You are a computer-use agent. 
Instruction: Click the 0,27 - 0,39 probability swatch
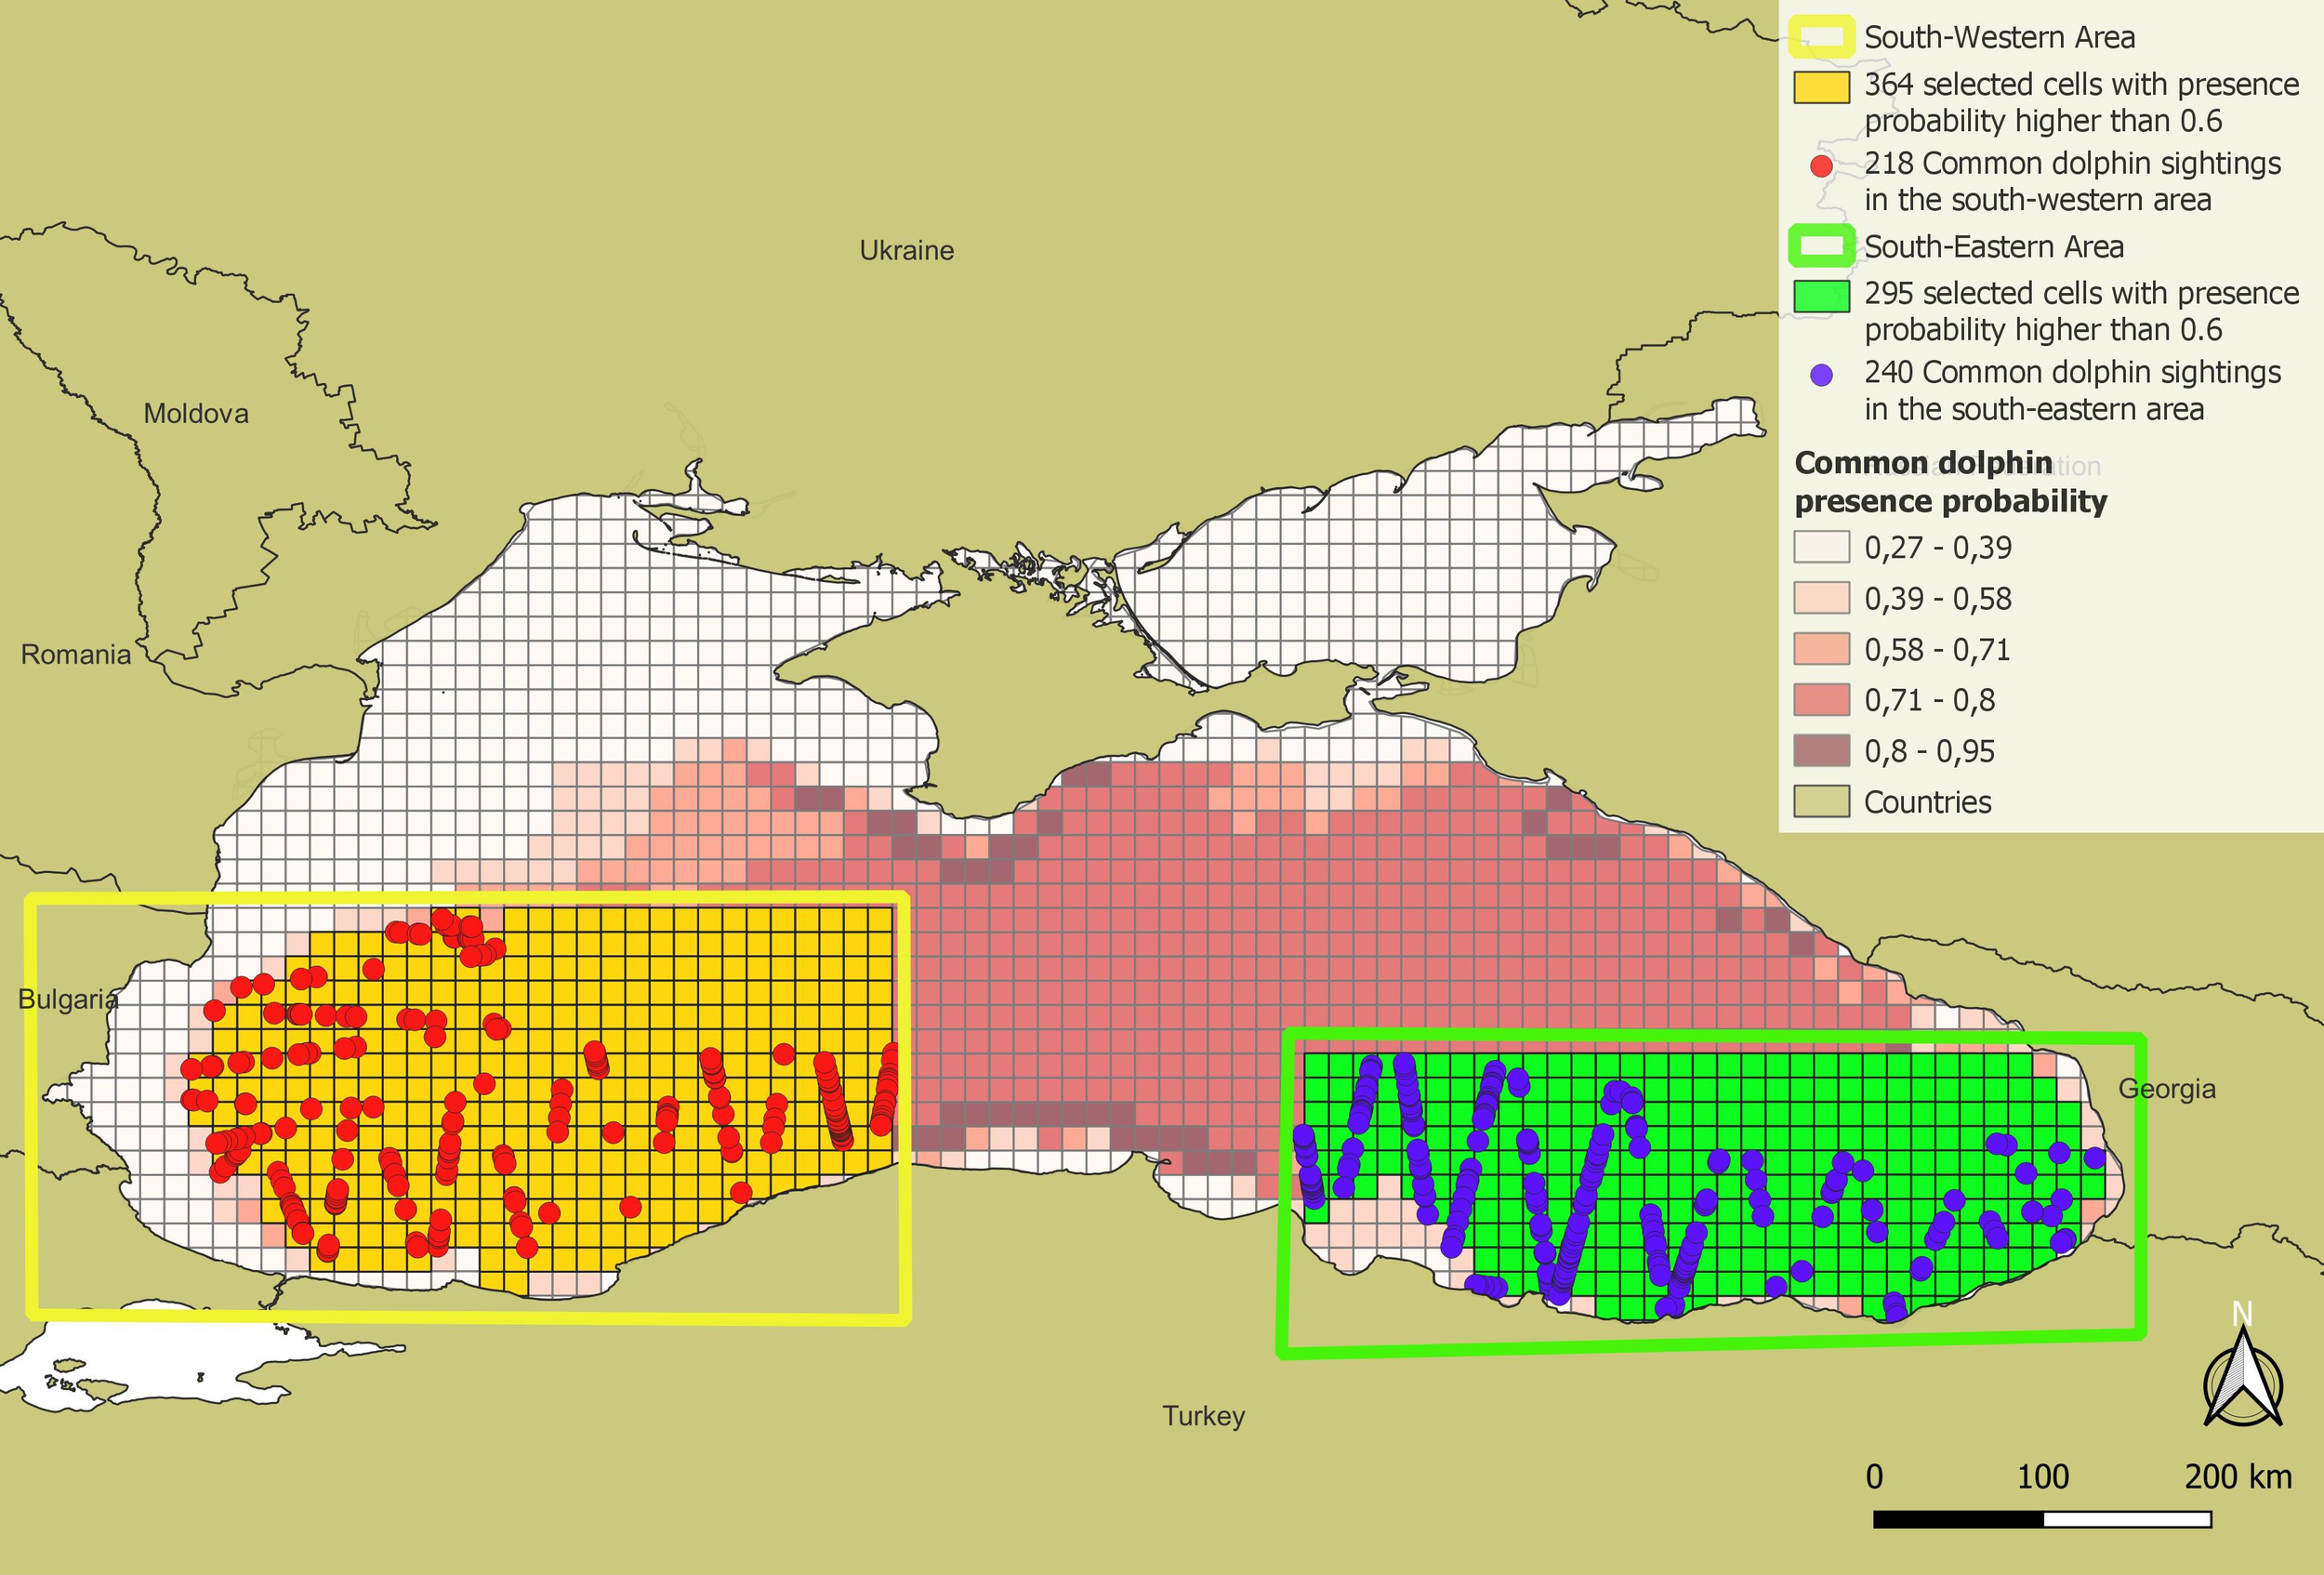pos(1820,547)
